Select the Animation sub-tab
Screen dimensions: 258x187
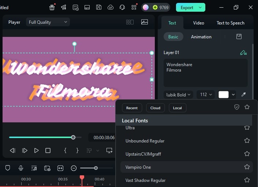[x=201, y=37]
